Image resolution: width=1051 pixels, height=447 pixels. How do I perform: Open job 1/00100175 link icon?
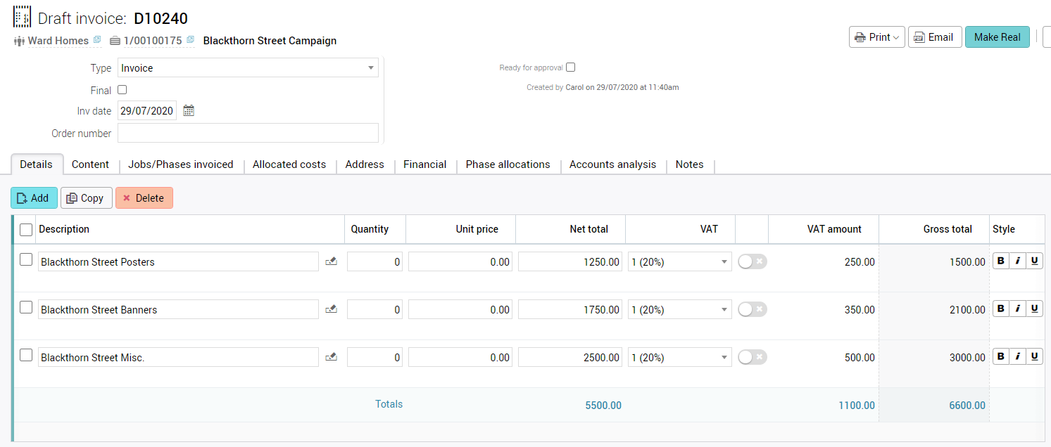coord(190,41)
